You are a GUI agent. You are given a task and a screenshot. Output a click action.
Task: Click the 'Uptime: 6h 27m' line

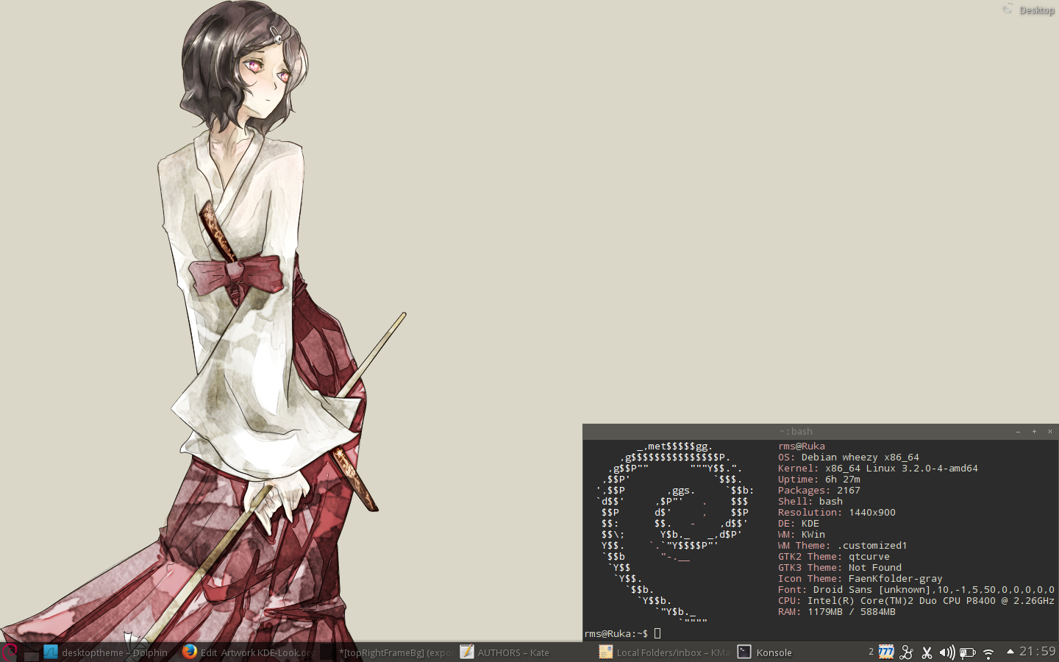pos(819,480)
